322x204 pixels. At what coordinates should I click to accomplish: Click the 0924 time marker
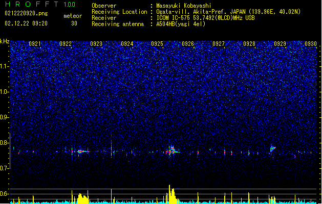(x=127, y=44)
